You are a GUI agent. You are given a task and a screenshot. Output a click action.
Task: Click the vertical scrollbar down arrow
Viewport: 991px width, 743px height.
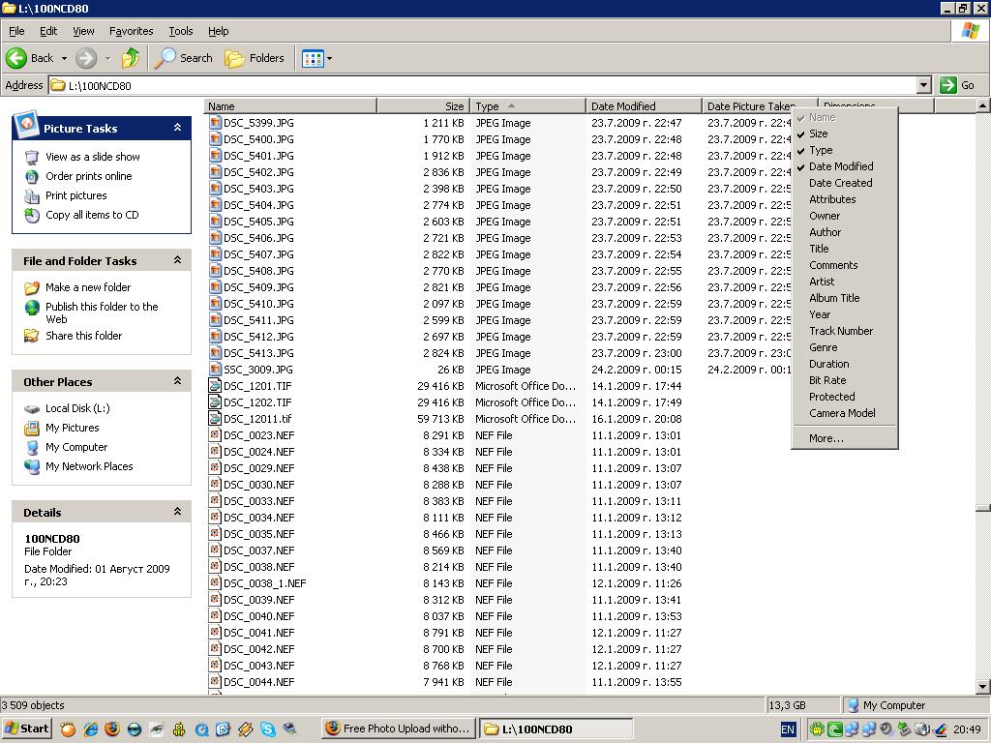pyautogui.click(x=983, y=687)
